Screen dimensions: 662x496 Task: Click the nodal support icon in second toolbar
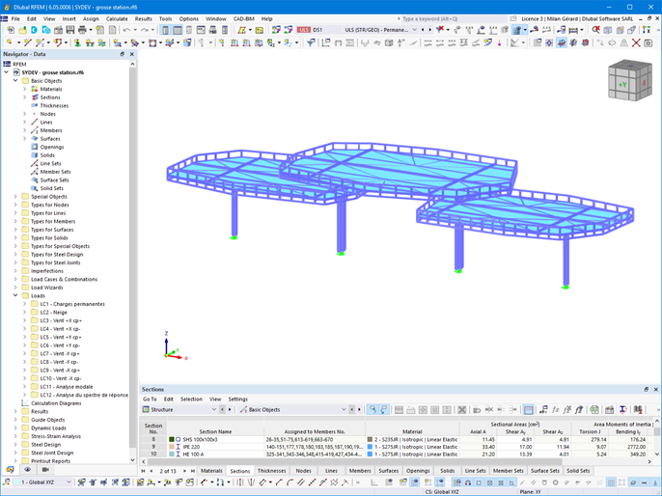point(77,42)
